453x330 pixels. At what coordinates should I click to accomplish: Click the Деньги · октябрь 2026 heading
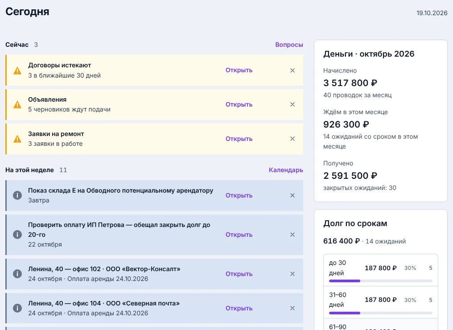[x=369, y=54]
